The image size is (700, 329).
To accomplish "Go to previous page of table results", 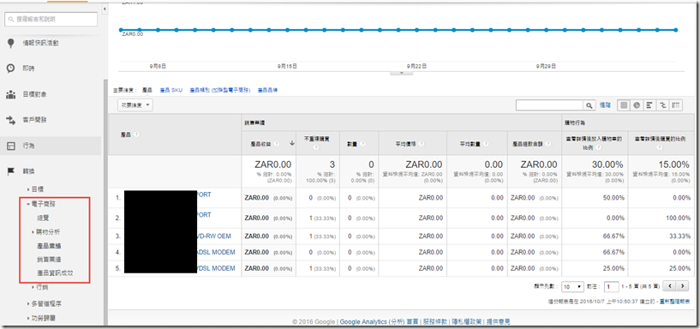I will [x=669, y=286].
